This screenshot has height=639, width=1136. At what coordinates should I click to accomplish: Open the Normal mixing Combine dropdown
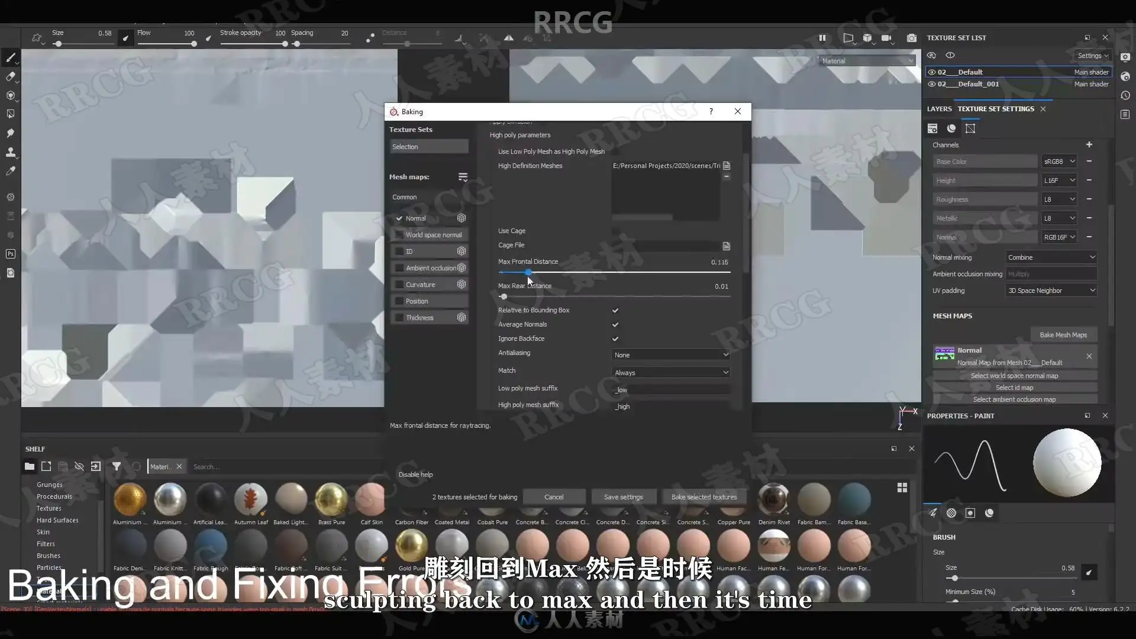pyautogui.click(x=1051, y=257)
